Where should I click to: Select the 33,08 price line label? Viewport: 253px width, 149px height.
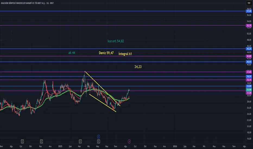tap(249, 86)
